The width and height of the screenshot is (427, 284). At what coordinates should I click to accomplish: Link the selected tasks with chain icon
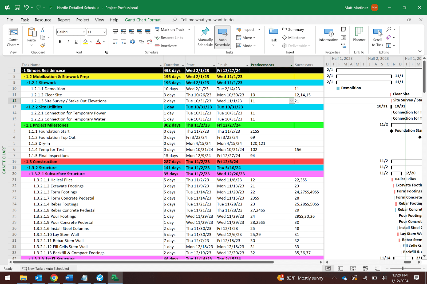tap(141, 42)
